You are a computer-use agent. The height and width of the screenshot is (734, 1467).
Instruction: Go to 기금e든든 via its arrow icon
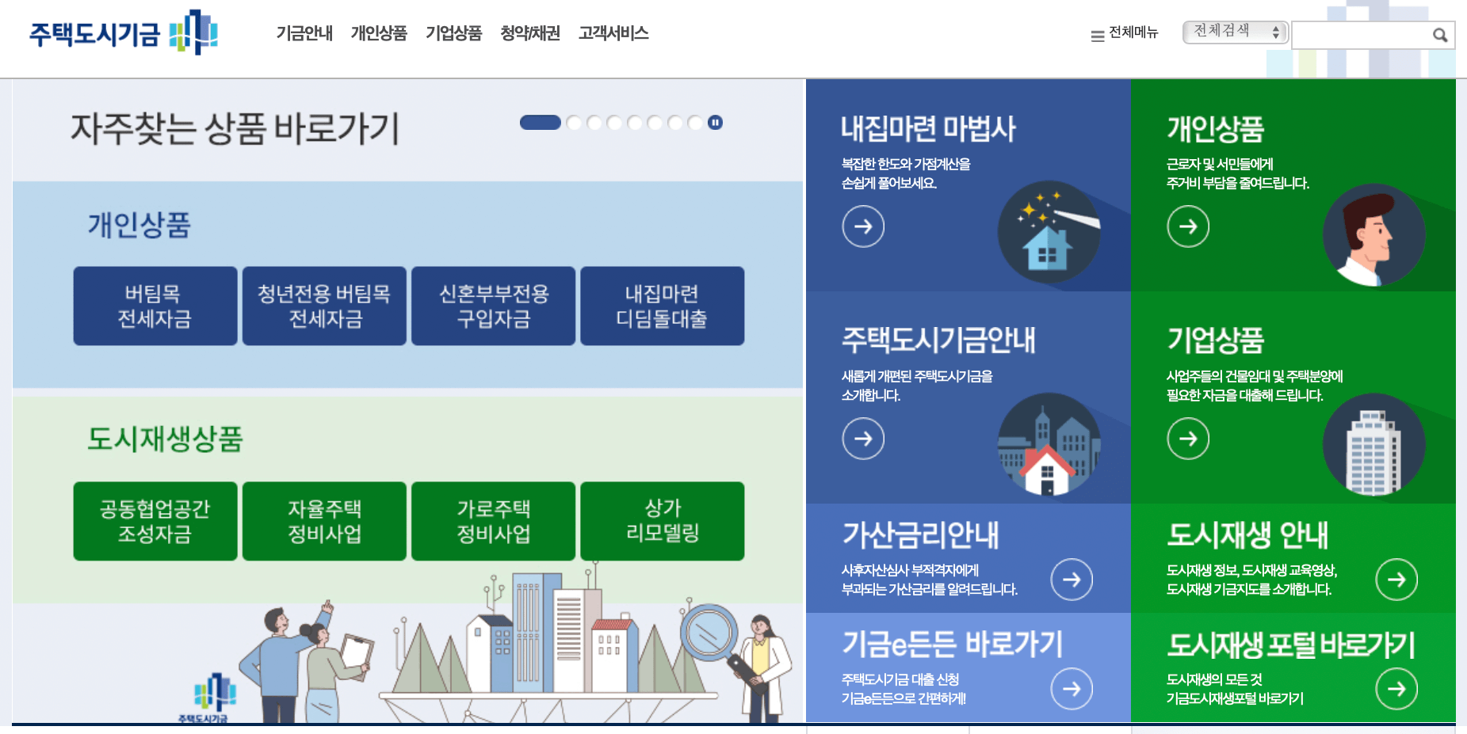click(x=1072, y=688)
